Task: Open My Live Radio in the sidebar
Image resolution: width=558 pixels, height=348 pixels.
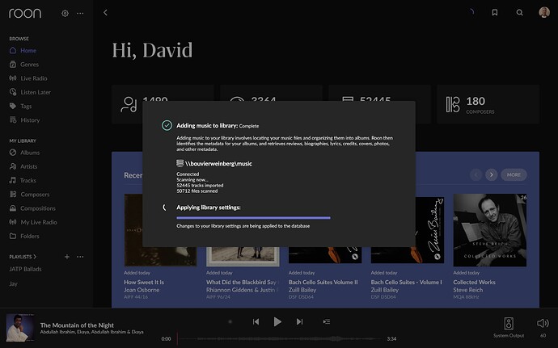Action: (x=33, y=222)
